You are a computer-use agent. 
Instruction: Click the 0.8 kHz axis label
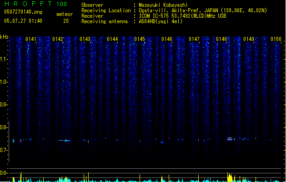tap(3, 127)
